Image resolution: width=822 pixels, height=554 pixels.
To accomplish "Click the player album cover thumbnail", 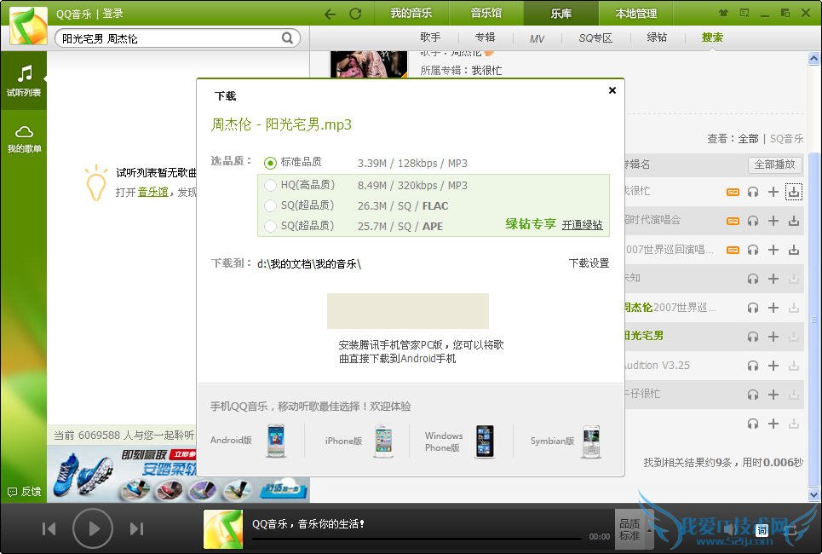I will click(x=223, y=529).
